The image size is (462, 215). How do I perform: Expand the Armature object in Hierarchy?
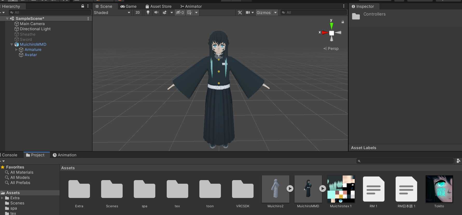[x=17, y=50]
